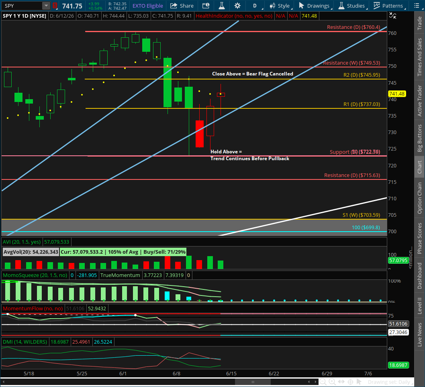Click the red symbol link clip icon

tap(55, 6)
